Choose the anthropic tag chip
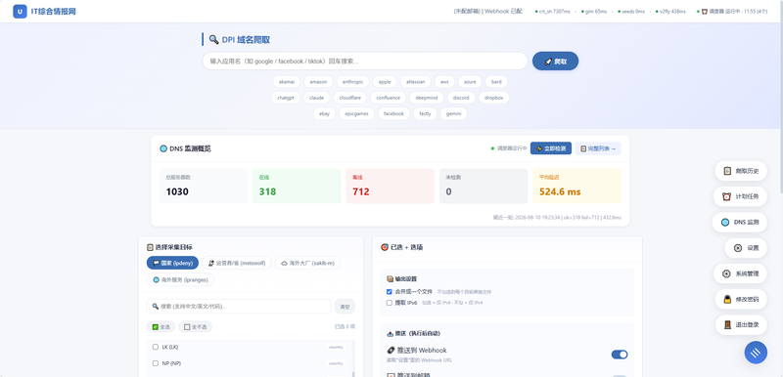The height and width of the screenshot is (377, 783). tap(353, 82)
